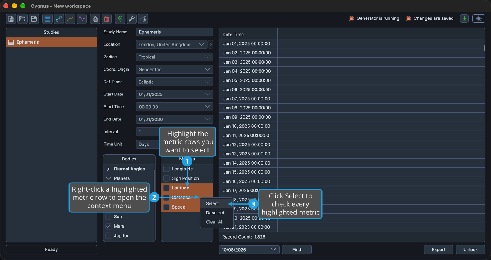Click the cyan connected nodes toolbar icon
This screenshot has height=260, width=491.
(59, 19)
